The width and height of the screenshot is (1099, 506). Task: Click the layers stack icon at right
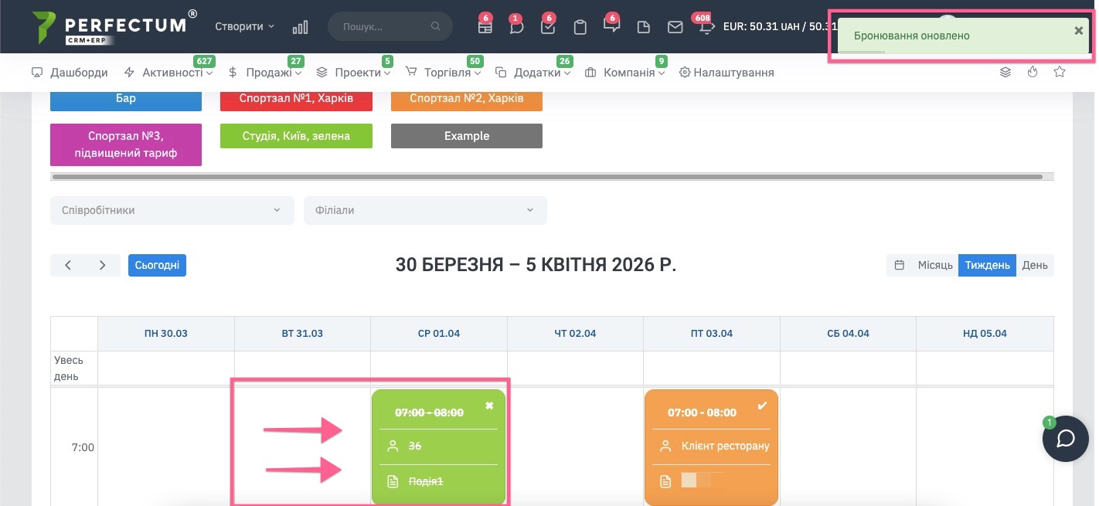[x=1005, y=73]
